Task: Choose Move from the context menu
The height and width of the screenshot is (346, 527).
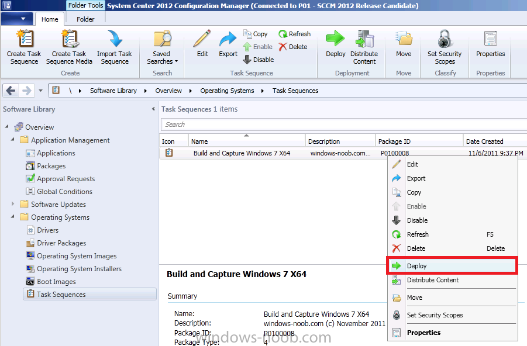Action: click(x=452, y=297)
